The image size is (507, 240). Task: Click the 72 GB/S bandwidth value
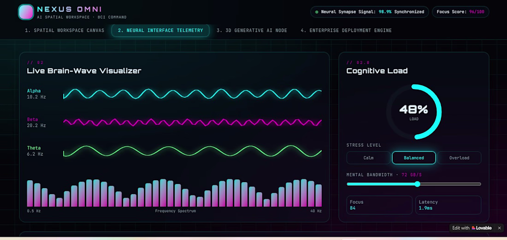(412, 175)
